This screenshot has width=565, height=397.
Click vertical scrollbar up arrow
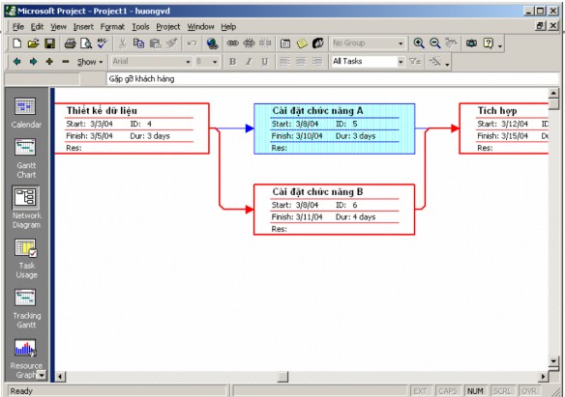[x=553, y=93]
